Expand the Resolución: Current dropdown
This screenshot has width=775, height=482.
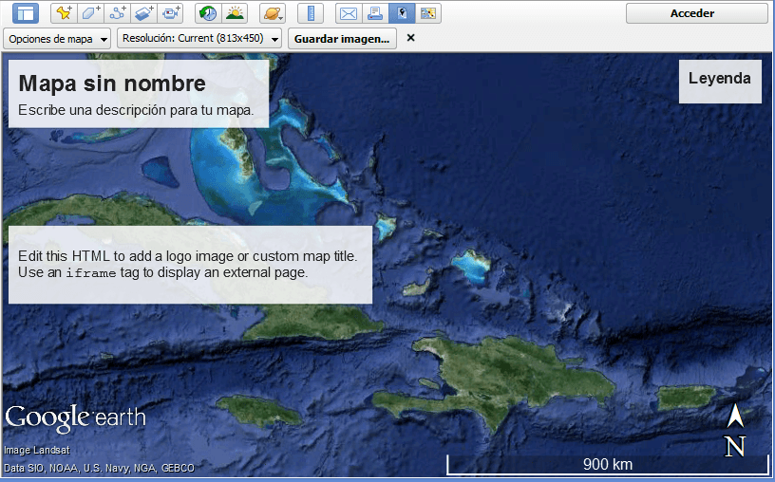point(199,39)
